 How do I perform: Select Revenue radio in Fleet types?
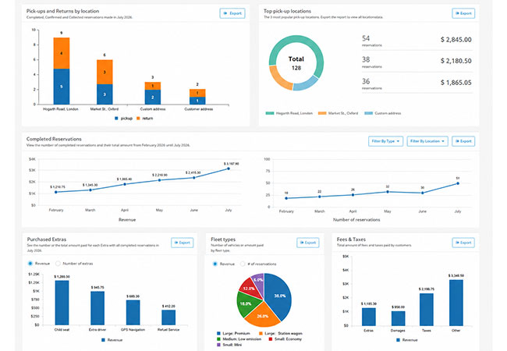pos(215,264)
